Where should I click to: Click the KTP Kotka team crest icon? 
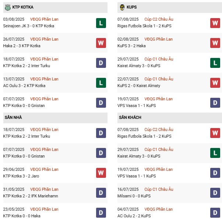coord(8,7)
